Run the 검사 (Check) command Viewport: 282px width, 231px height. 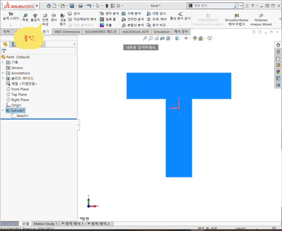coord(74,13)
